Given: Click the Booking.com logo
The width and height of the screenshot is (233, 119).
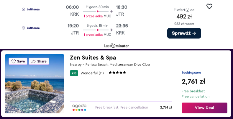Looking at the screenshot, I should pos(191,73).
